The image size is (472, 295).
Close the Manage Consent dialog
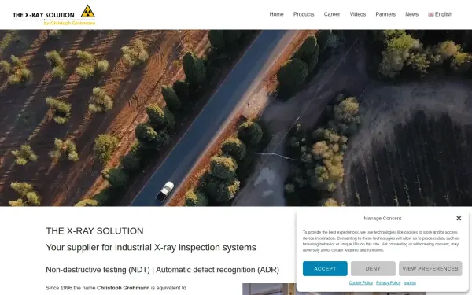pos(459,218)
